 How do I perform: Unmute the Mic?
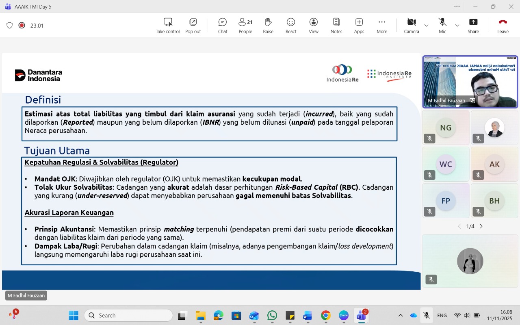[442, 26]
